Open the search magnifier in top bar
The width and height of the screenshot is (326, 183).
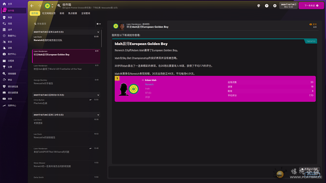pyautogui.click(x=59, y=6)
